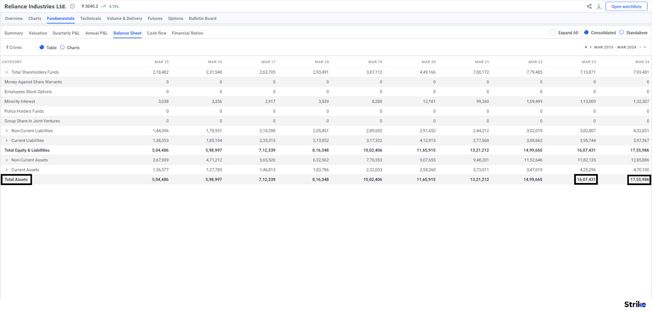Viewport: 652px width, 312px height.
Task: Click Total Assets value 16,07,431 for MAR 23
Action: click(x=586, y=179)
